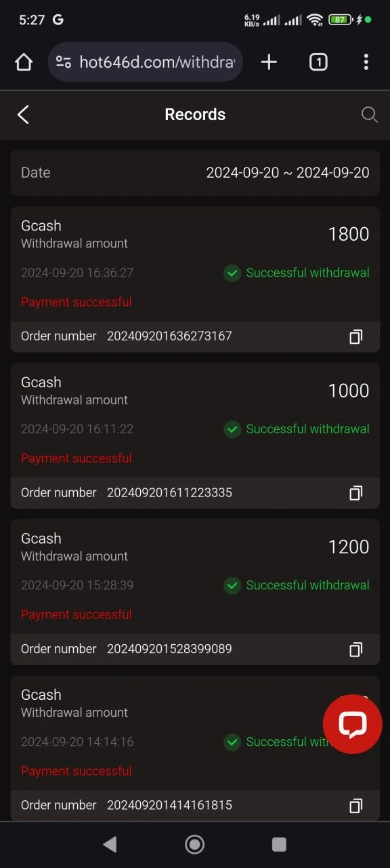Add a new browser tab
This screenshot has height=868, width=390.
coord(269,62)
